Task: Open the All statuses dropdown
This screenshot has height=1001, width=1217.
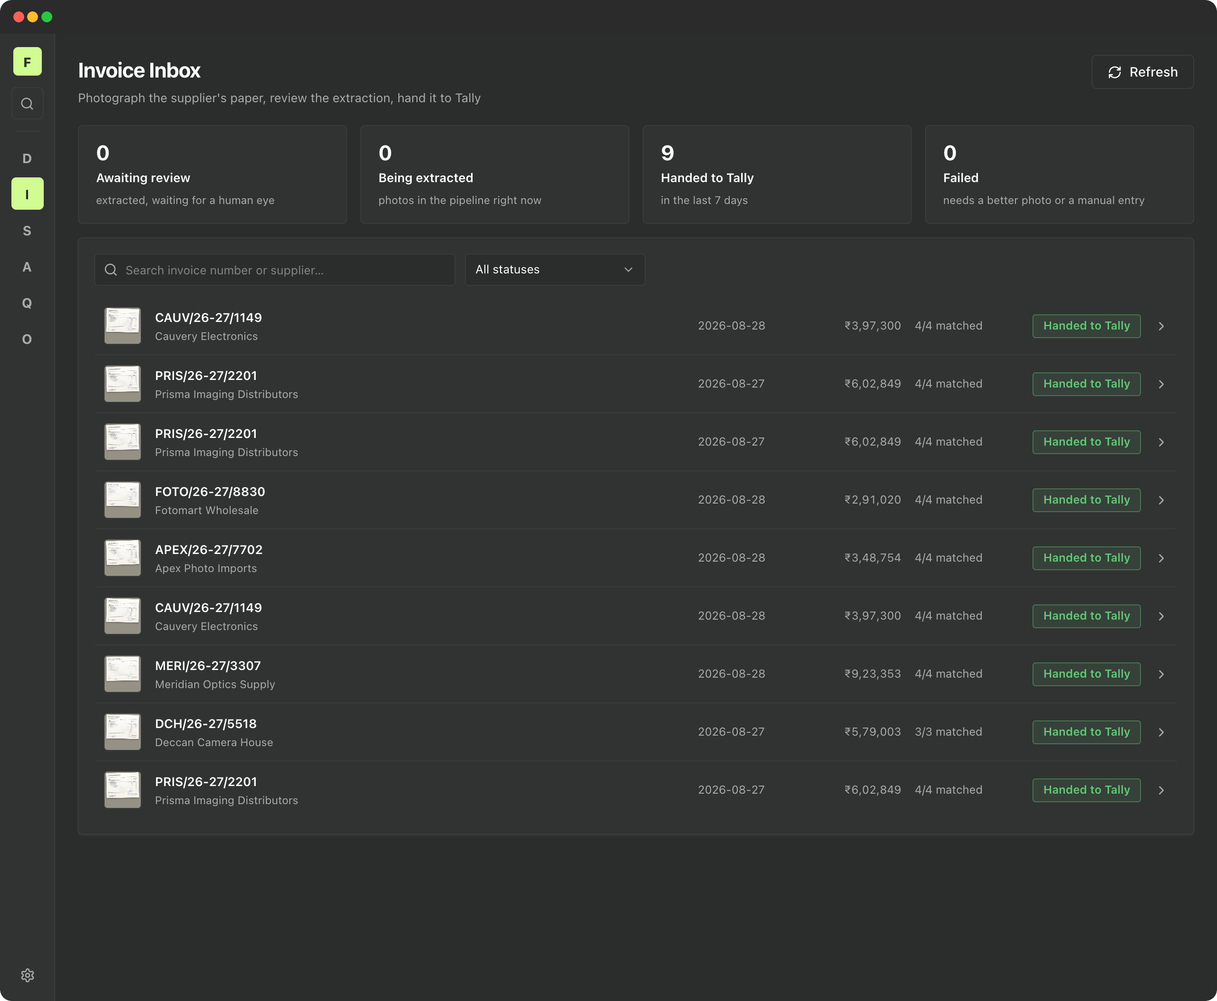Action: point(555,269)
